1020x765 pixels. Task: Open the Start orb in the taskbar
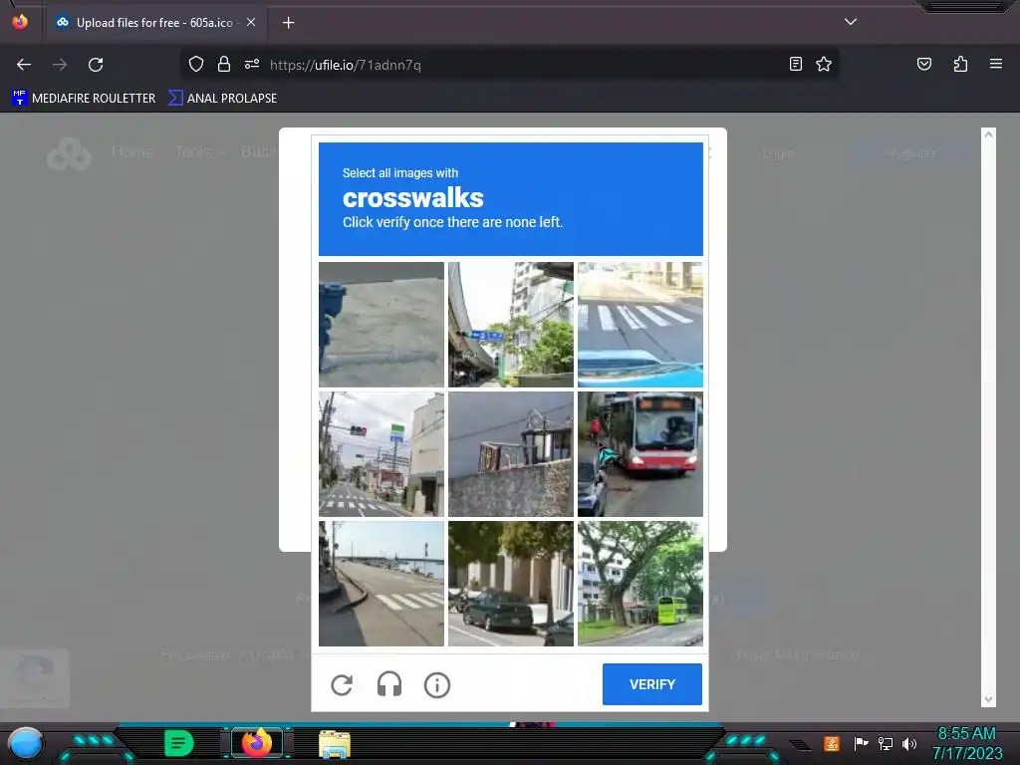[25, 744]
